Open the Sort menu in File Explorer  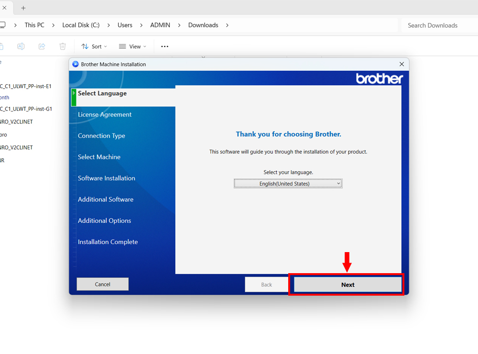[94, 46]
